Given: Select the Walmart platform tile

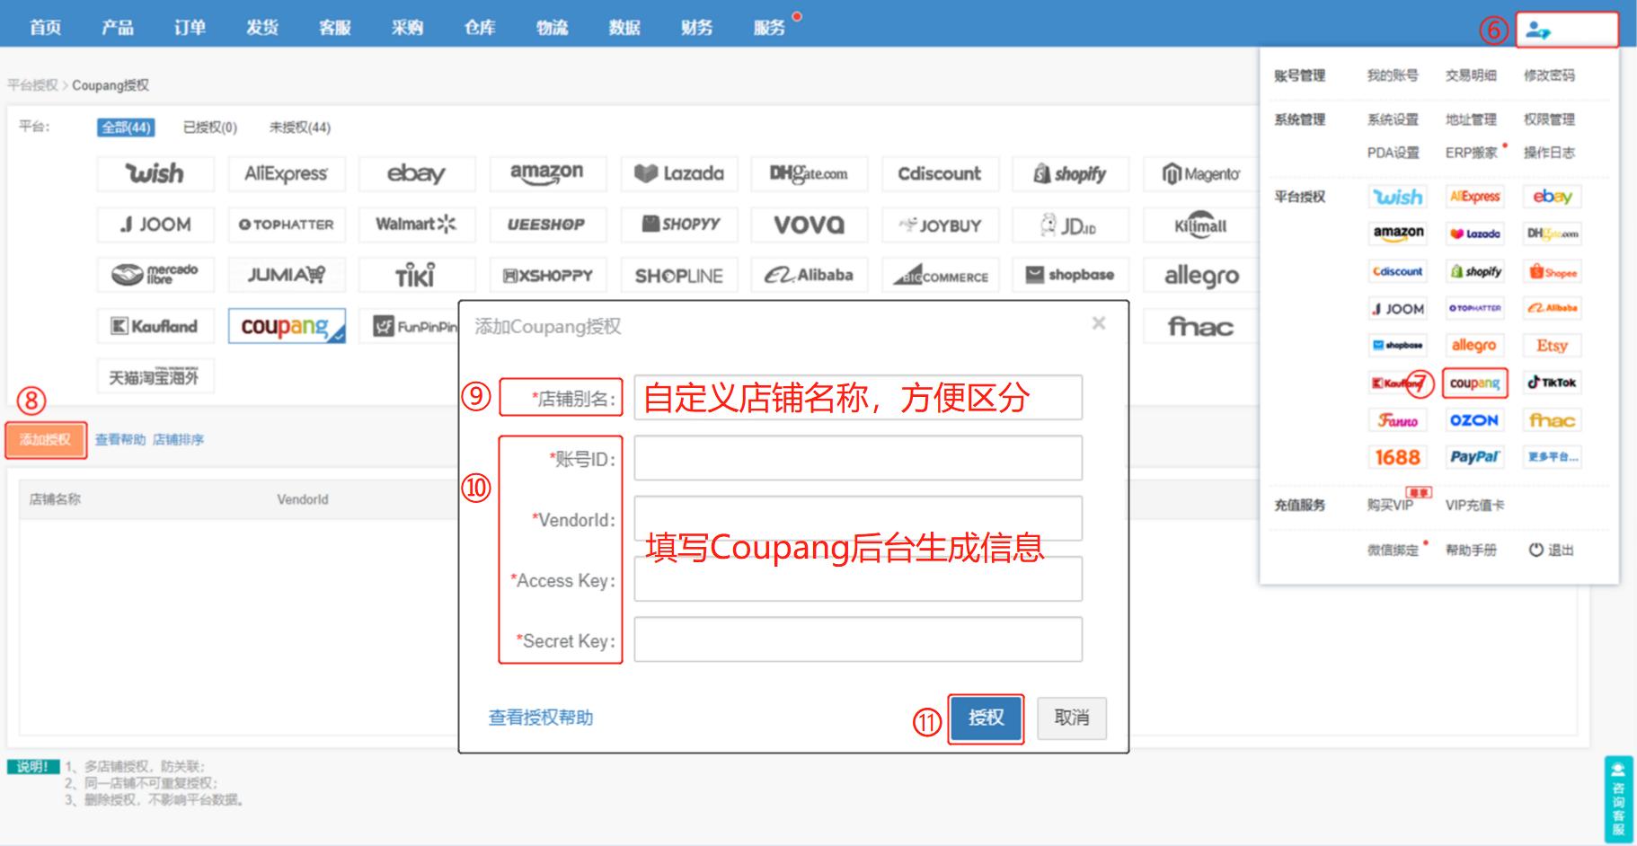Looking at the screenshot, I should [417, 225].
